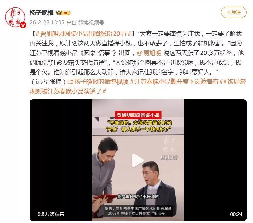Screen dimensions: 253x223
Task: Click the red verified V badge
Action: [x=23, y=25]
